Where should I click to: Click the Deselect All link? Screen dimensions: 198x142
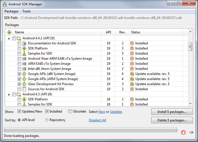click(x=97, y=120)
